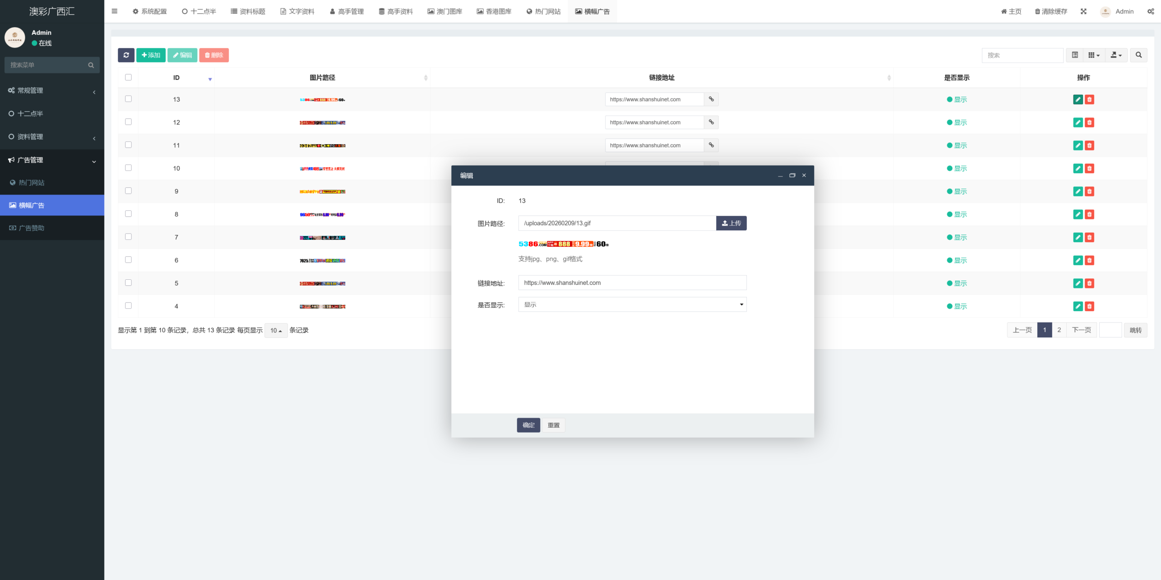Open 广告赞助 in the sidebar menu
The height and width of the screenshot is (580, 1161).
click(31, 228)
